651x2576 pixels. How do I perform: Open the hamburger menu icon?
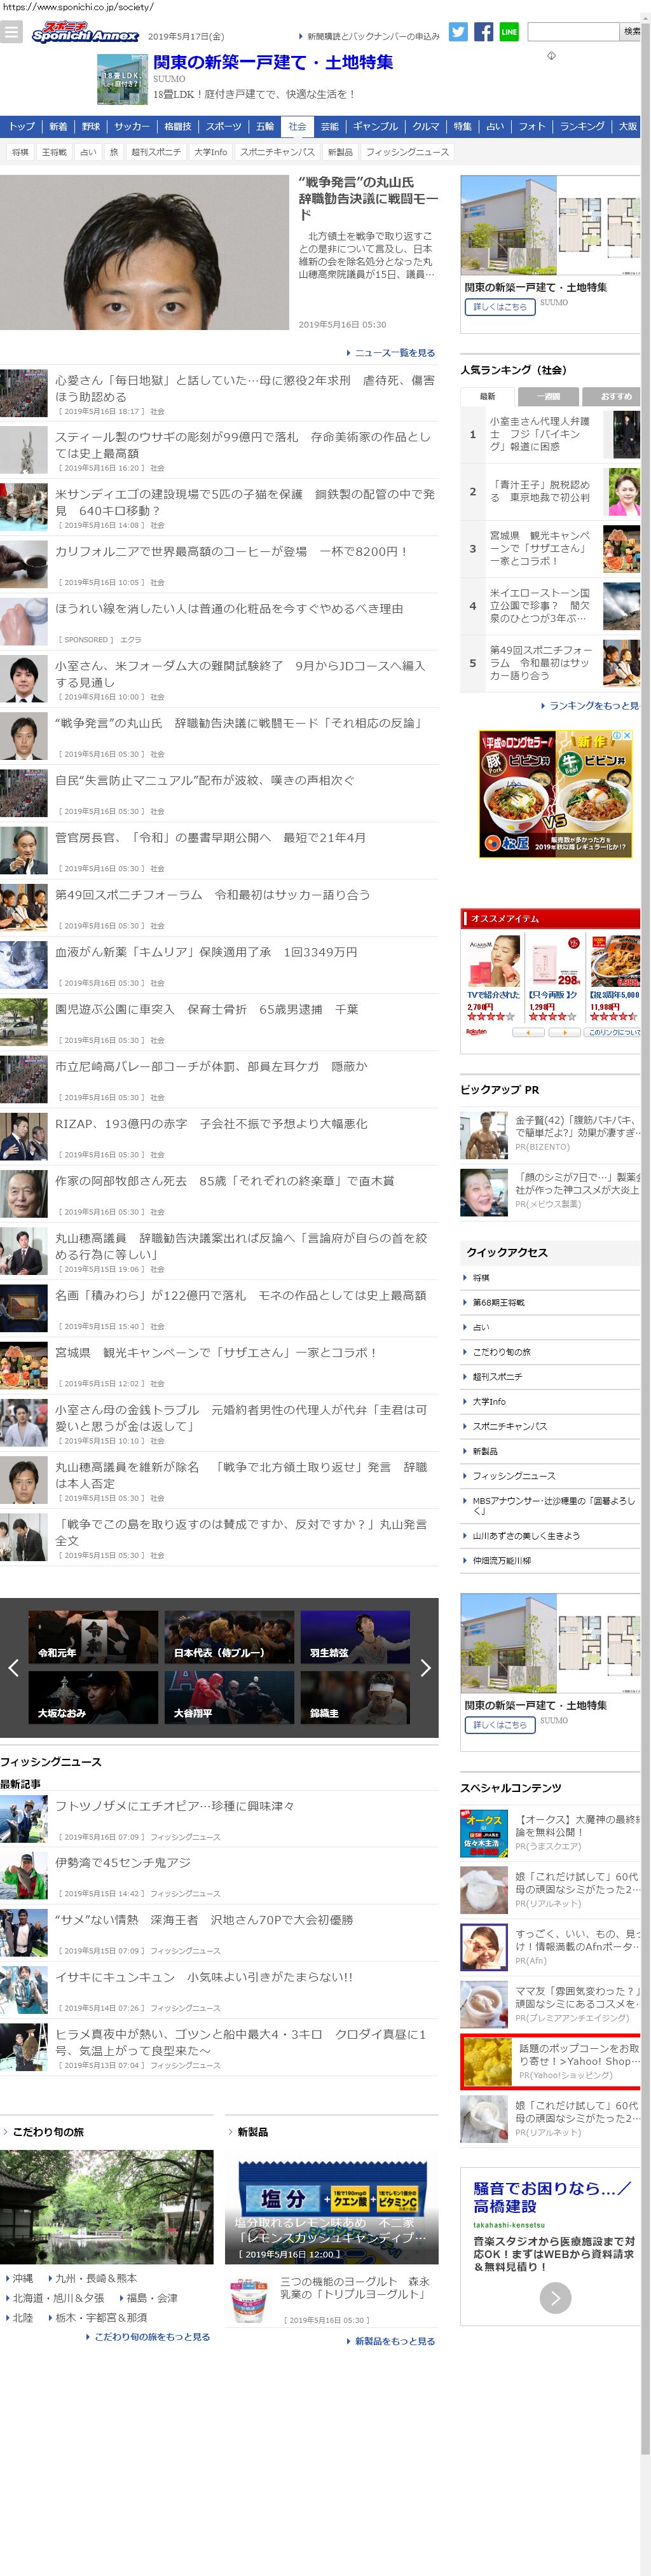tap(11, 32)
